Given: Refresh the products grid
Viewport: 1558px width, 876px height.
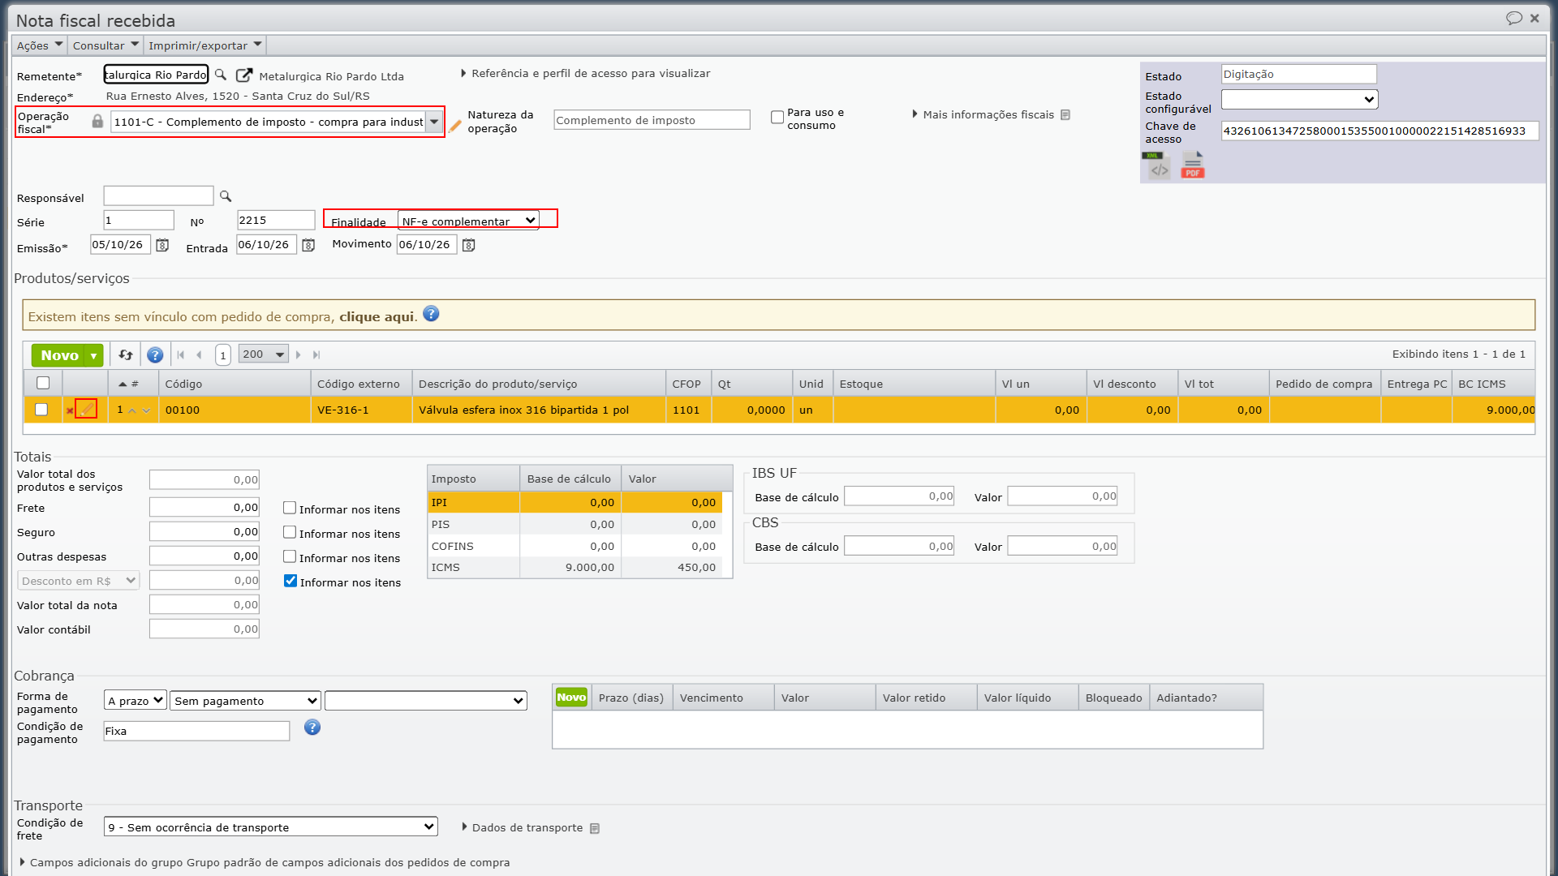Looking at the screenshot, I should 126,354.
